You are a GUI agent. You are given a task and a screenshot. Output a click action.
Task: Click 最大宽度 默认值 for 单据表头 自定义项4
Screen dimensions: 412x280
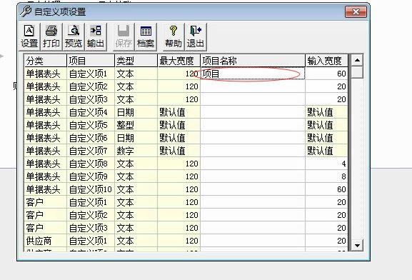[x=179, y=112]
